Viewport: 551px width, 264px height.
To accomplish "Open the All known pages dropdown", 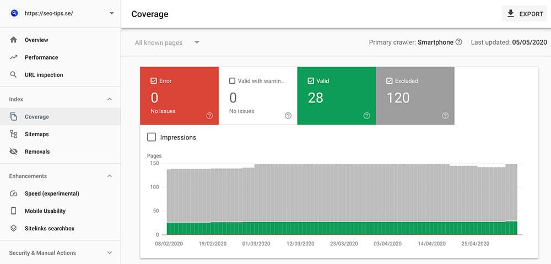I will point(168,42).
